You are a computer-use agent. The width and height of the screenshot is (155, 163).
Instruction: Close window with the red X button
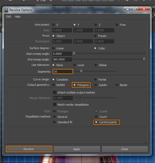coord(144,9)
